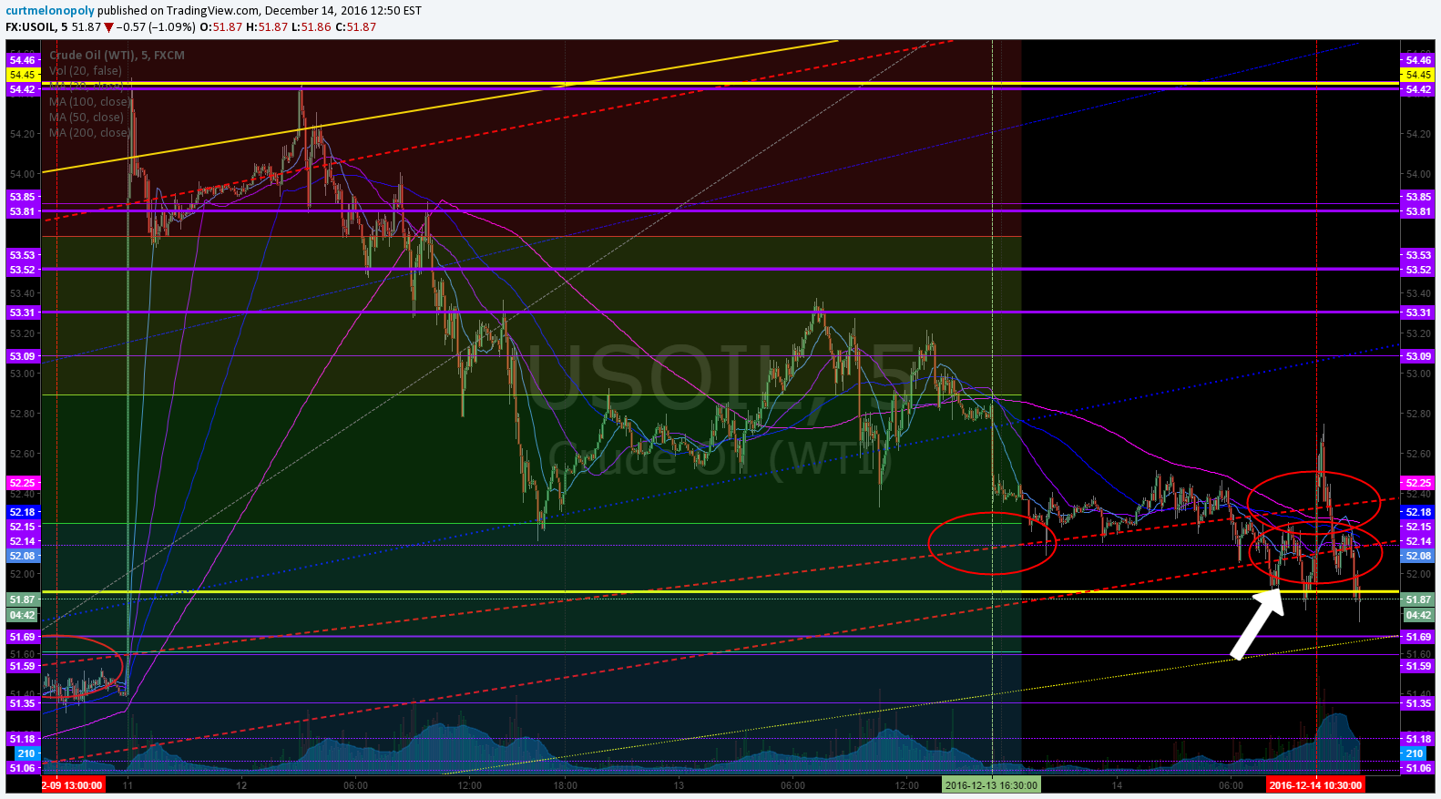Select the MA (100, close) indicator legend
This screenshot has width=1441, height=799.
(x=89, y=102)
